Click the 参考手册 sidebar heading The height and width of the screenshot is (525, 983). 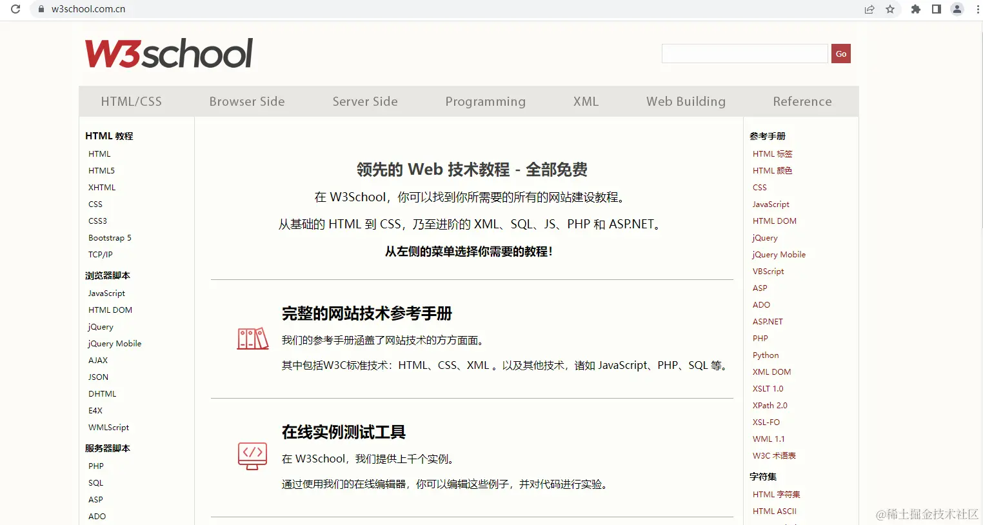click(768, 136)
